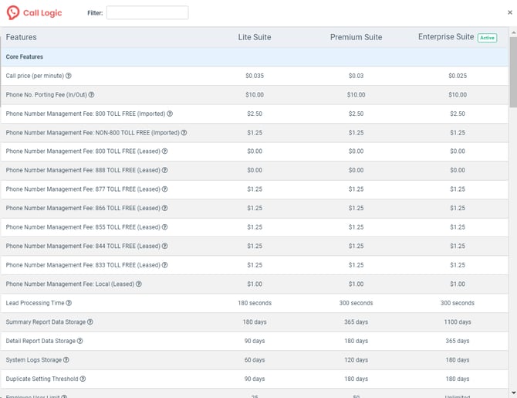Click help icon for Detail Report Data Storage
This screenshot has height=398, width=517.
pyautogui.click(x=79, y=341)
